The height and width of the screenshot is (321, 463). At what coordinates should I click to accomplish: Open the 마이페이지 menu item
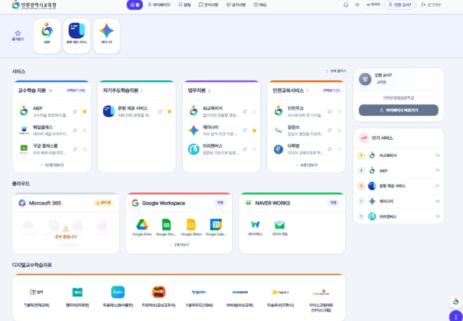click(159, 5)
